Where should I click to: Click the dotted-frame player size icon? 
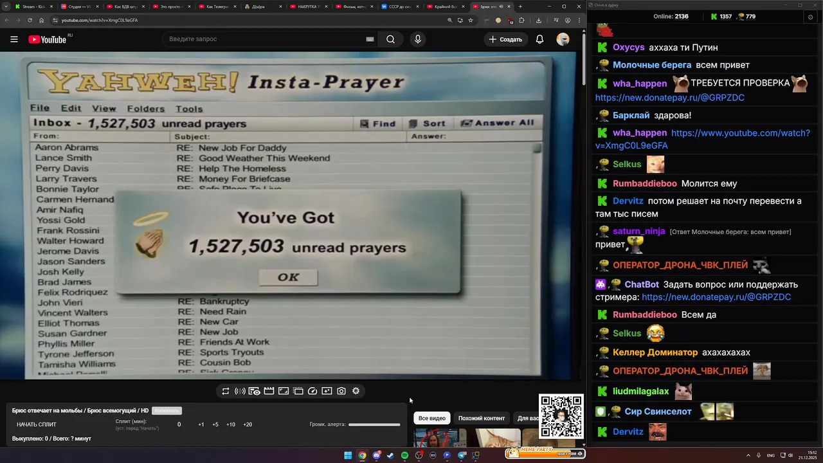click(x=298, y=391)
